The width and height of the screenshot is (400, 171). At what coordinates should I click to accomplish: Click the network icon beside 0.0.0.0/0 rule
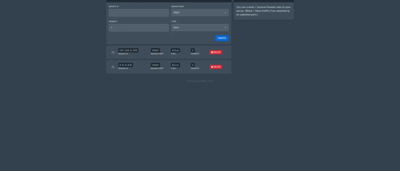pos(113,67)
